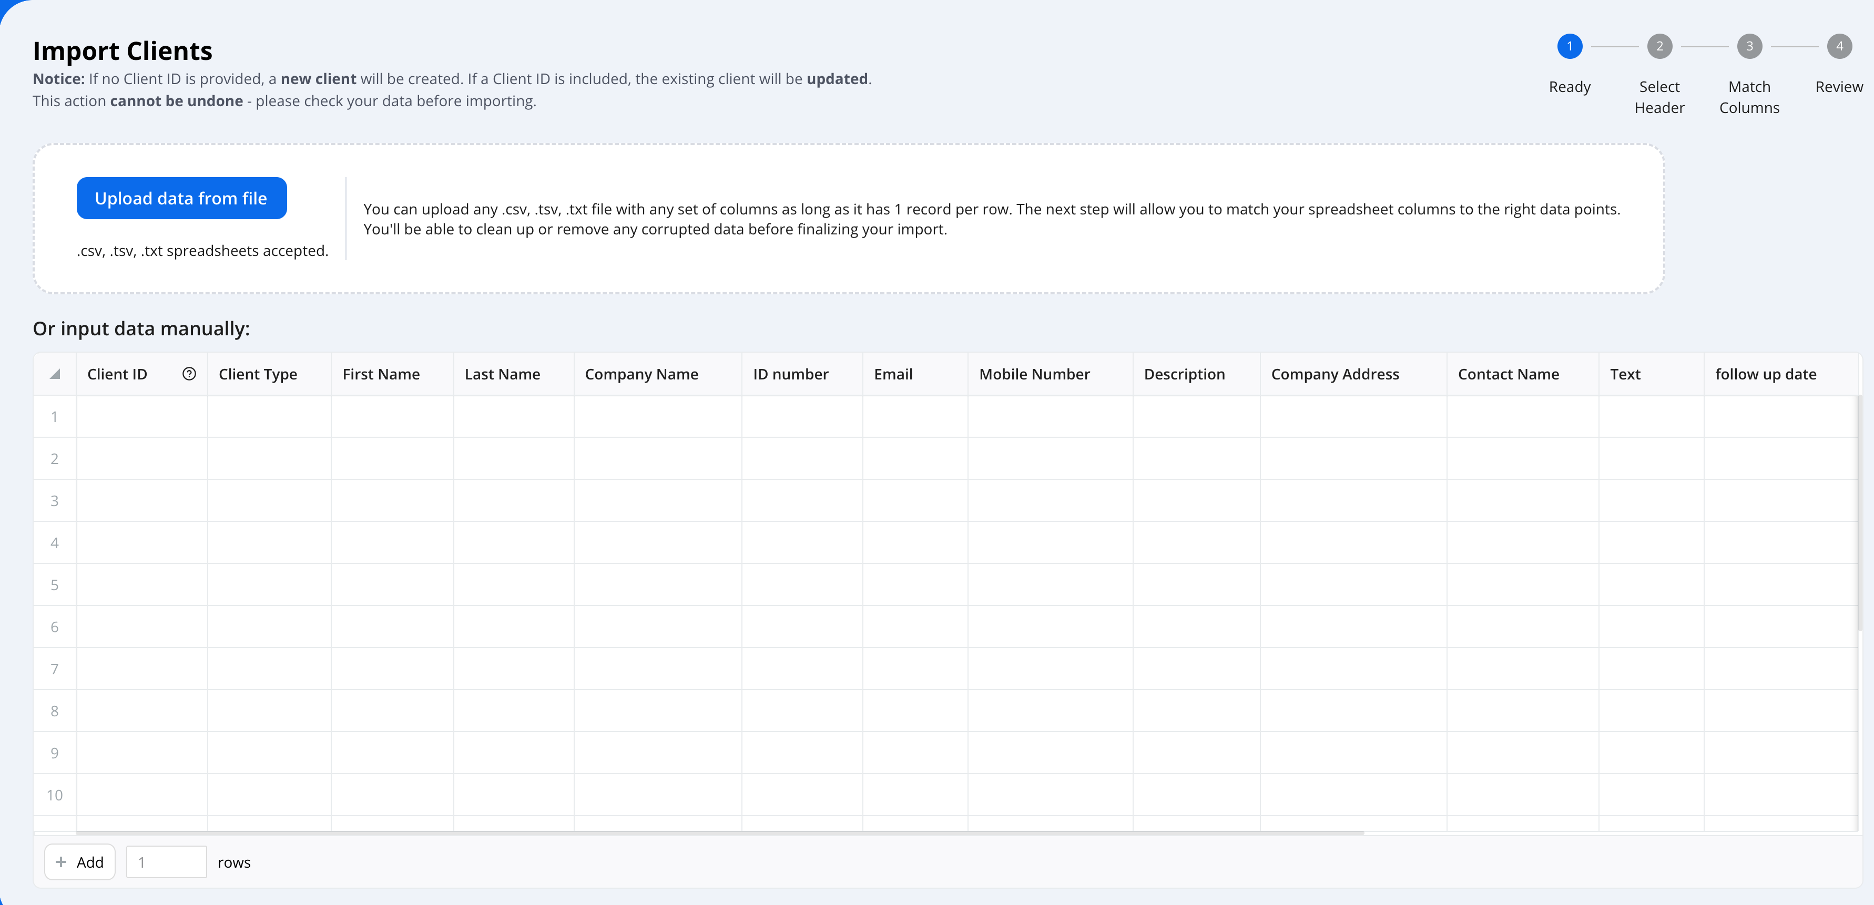Click the Text column header
Viewport: 1874px width, 905px height.
pyautogui.click(x=1652, y=374)
